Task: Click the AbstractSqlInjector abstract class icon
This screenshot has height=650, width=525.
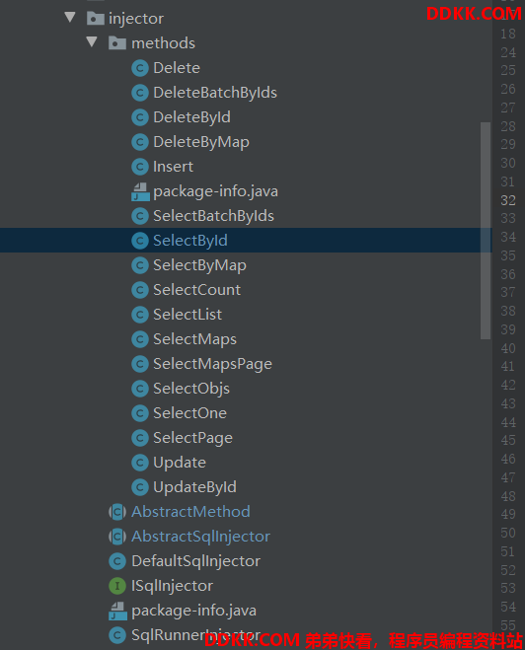Action: tap(117, 537)
